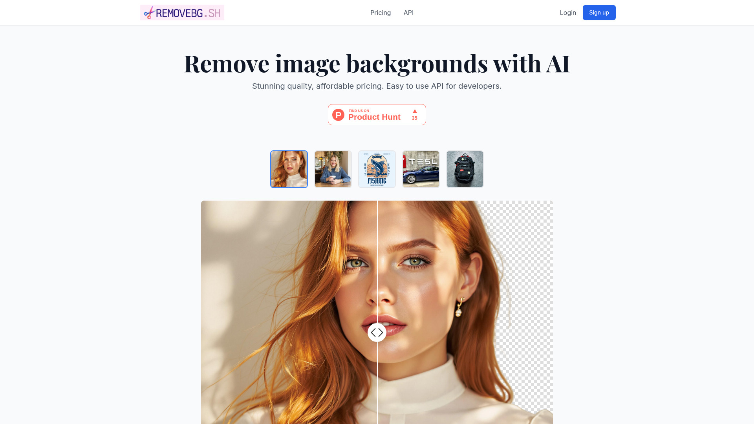The height and width of the screenshot is (424, 754).
Task: Click the Login link
Action: tap(568, 13)
